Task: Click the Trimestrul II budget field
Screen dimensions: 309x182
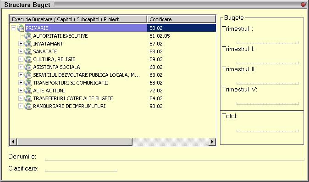Action: tap(268, 60)
